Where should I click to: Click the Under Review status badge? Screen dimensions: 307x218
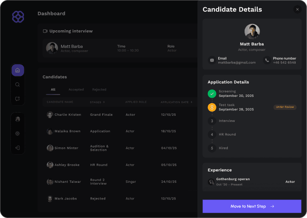point(285,107)
